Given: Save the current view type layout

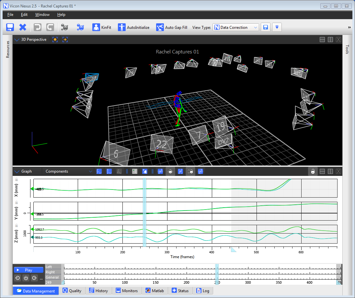Looking at the screenshot, I should tap(265, 28).
